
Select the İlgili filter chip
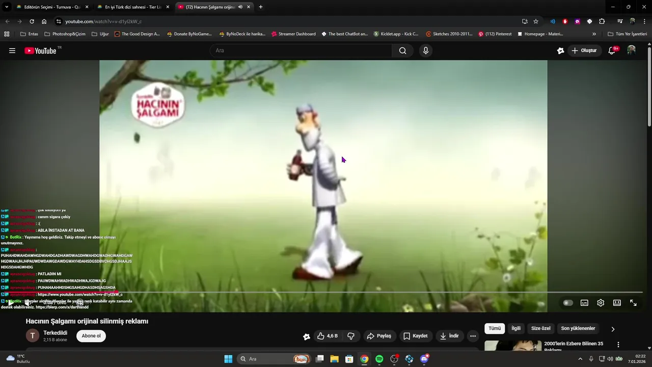tap(516, 328)
